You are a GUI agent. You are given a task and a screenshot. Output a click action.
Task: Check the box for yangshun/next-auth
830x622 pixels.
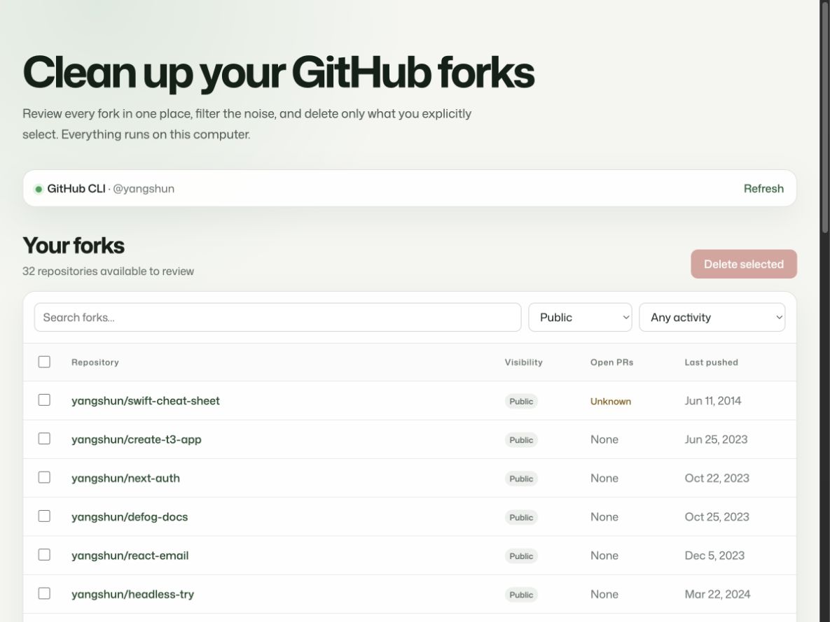click(x=44, y=477)
